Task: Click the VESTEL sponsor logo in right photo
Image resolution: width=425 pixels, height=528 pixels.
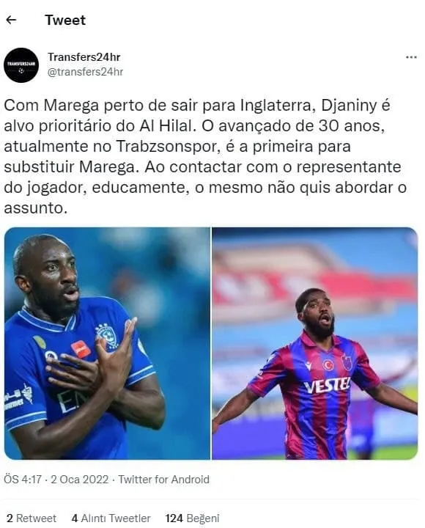Action: point(327,385)
